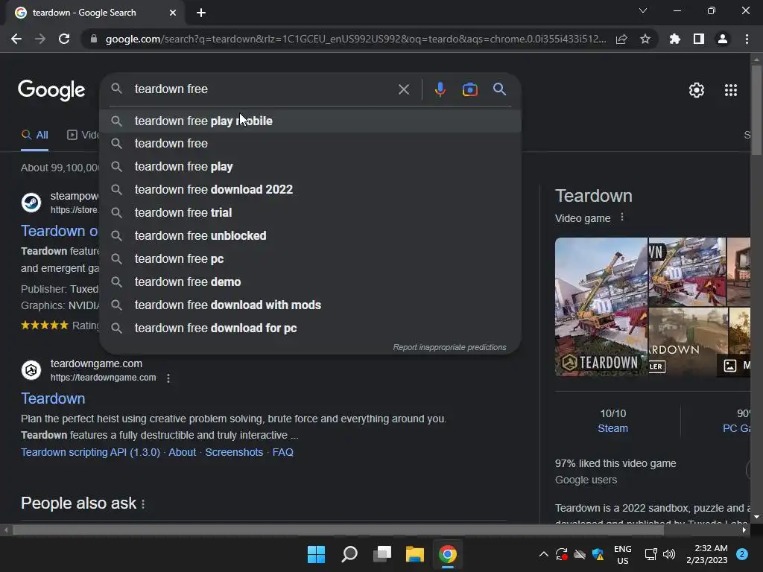Reload the current page
Screen dimensions: 763x572
pos(64,39)
